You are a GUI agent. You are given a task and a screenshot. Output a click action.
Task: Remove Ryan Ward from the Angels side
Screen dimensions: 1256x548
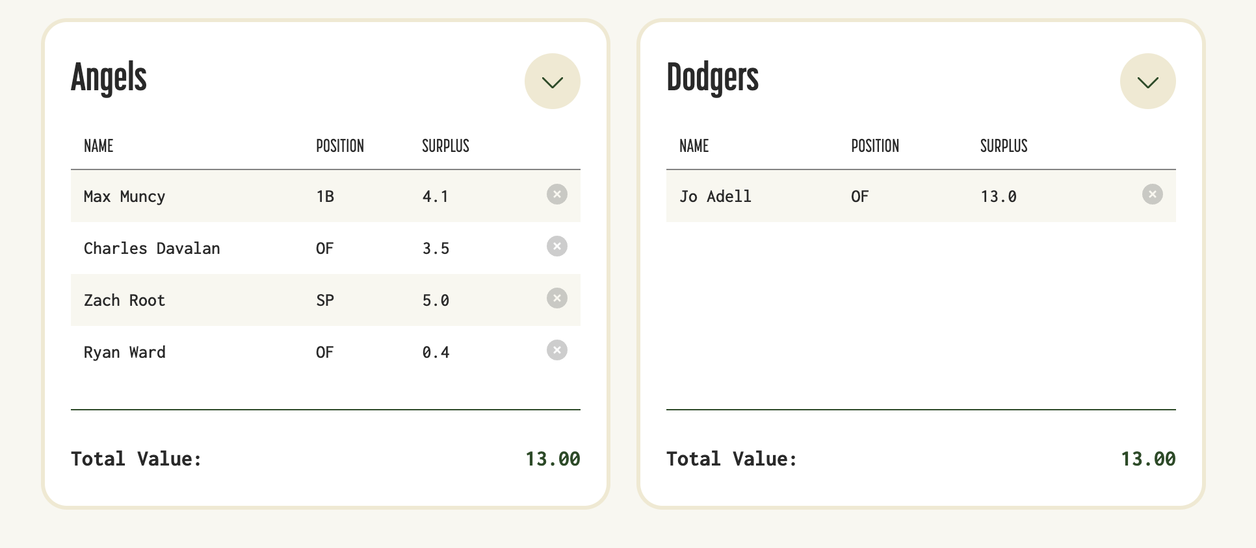[x=556, y=350]
